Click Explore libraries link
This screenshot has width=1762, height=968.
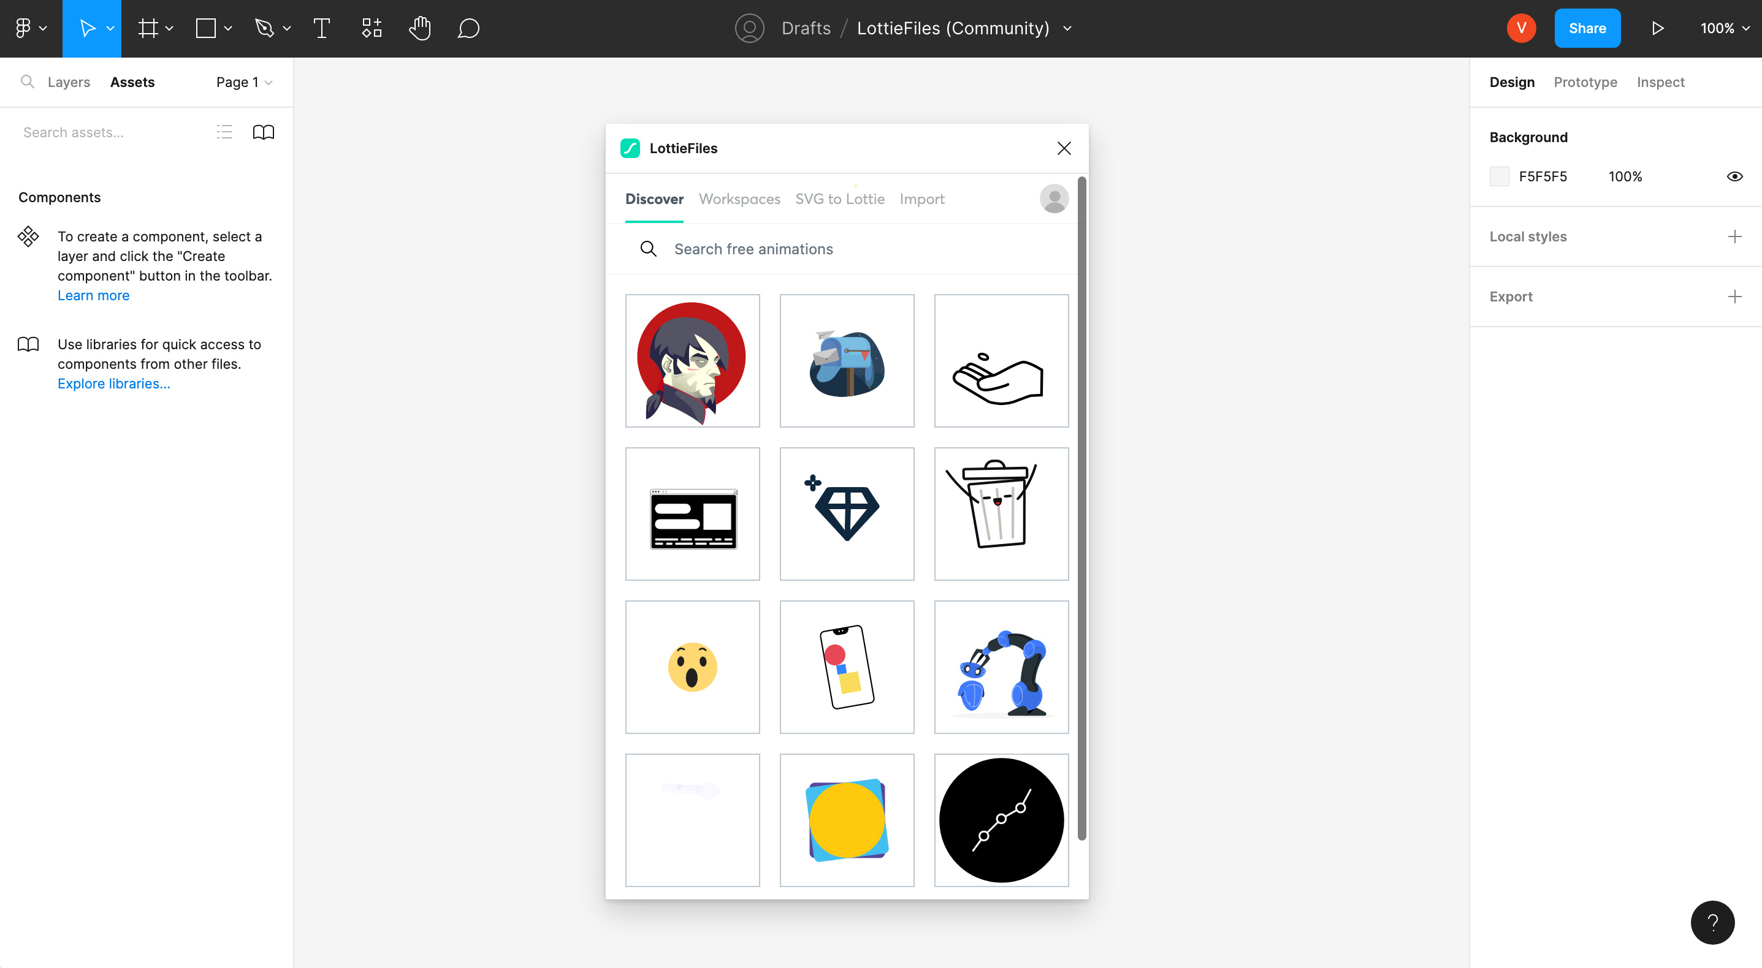point(113,383)
